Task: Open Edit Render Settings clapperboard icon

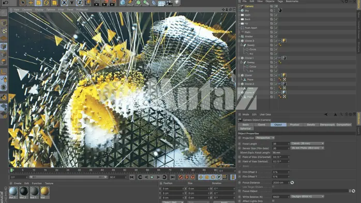Action: [x=112, y=3]
